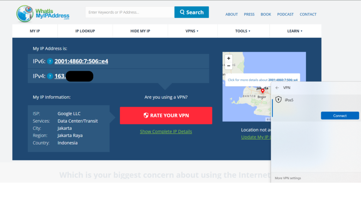Image resolution: width=361 pixels, height=203 pixels.
Task: Click the Google LLC ISP value
Action: click(x=69, y=114)
